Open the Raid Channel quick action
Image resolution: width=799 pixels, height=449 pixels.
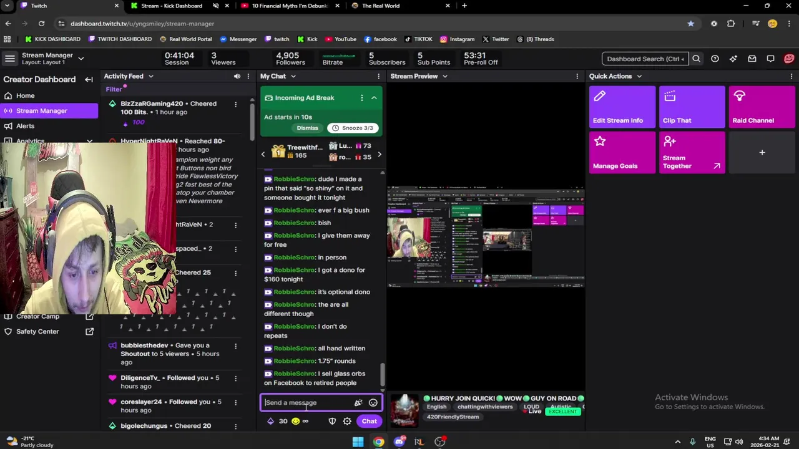(762, 107)
